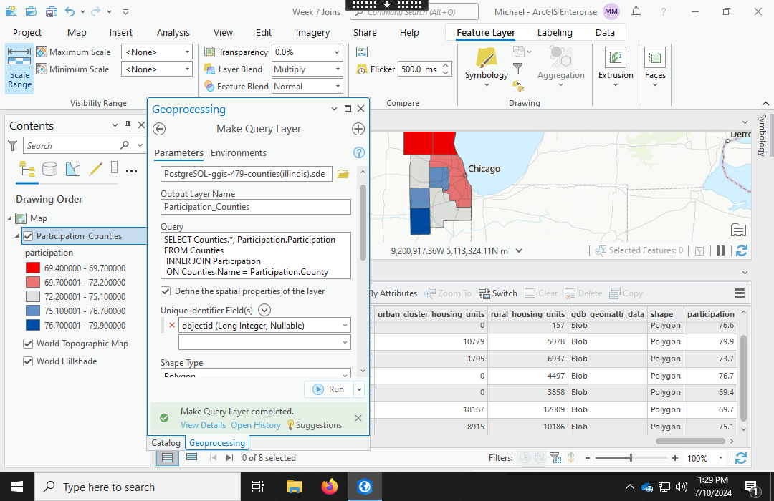Click dark blue 76.700001 - 79.900000 swatch
The width and height of the screenshot is (774, 501).
pos(32,325)
